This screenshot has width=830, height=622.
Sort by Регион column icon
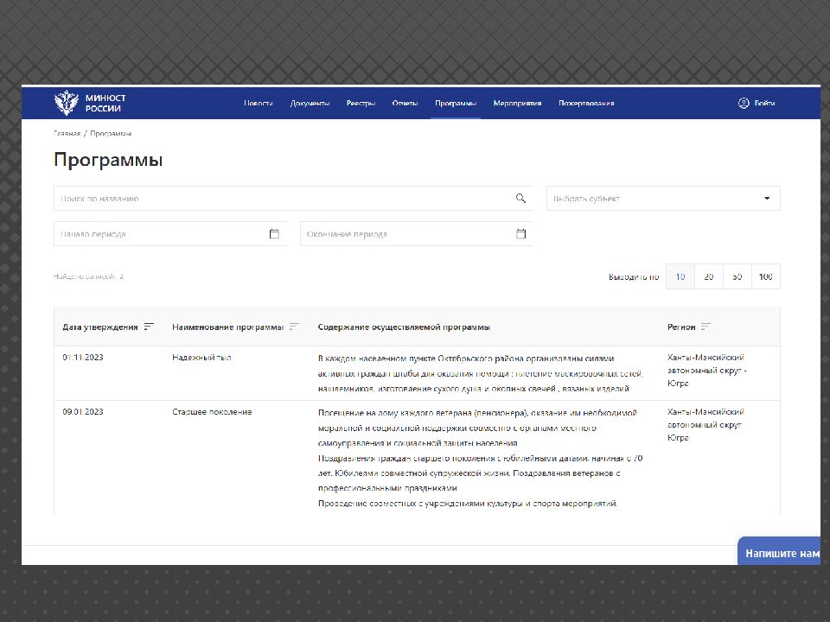[x=705, y=327]
